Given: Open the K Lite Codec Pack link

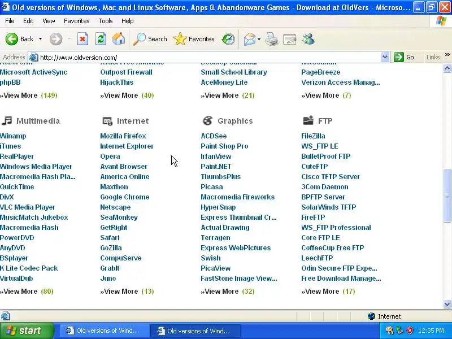Looking at the screenshot, I should [29, 268].
